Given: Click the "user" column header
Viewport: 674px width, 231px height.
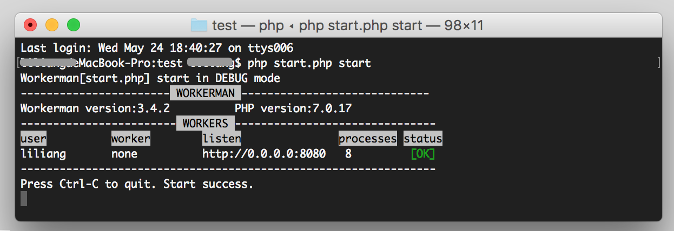Looking at the screenshot, I should [x=34, y=139].
